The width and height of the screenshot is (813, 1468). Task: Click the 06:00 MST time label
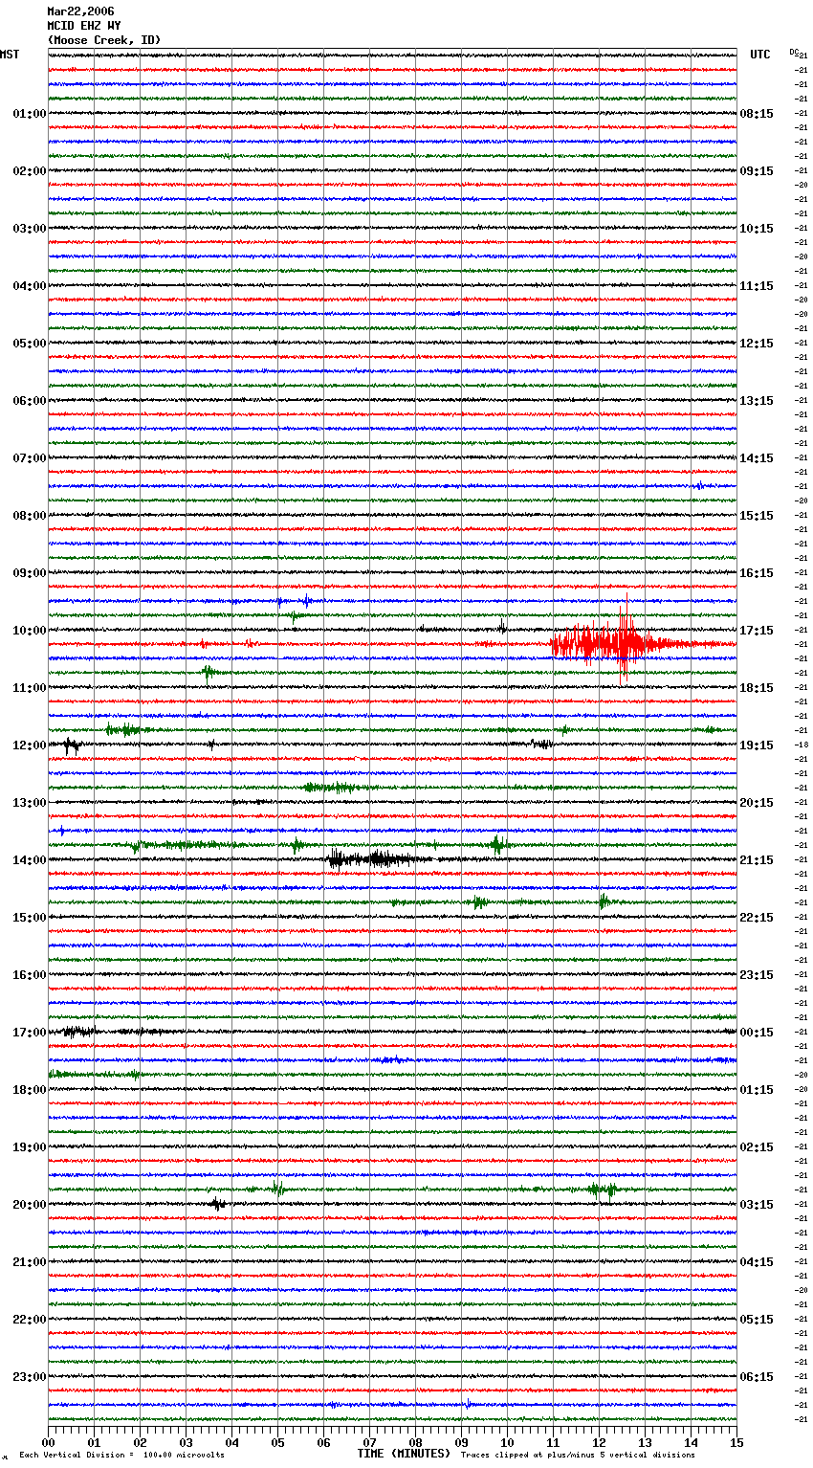tap(30, 401)
